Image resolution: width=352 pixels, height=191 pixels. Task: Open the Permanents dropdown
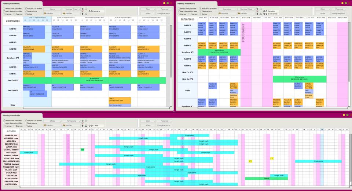click(x=71, y=121)
